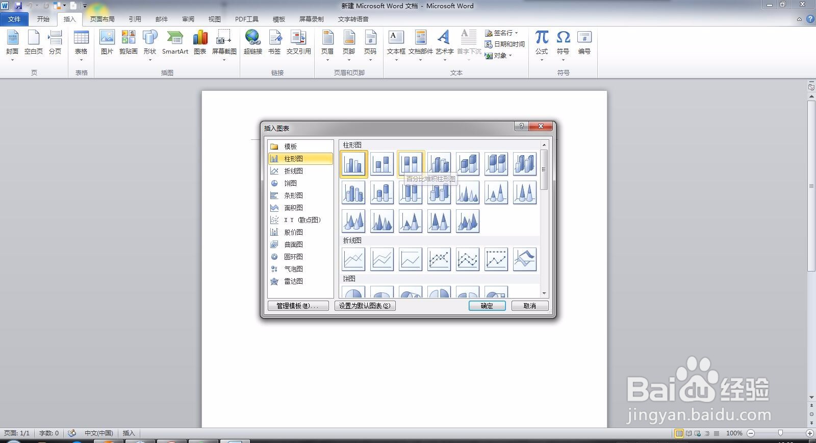This screenshot has width=816, height=443.
Task: Select Radar chart (雷达图) category
Action: (300, 281)
